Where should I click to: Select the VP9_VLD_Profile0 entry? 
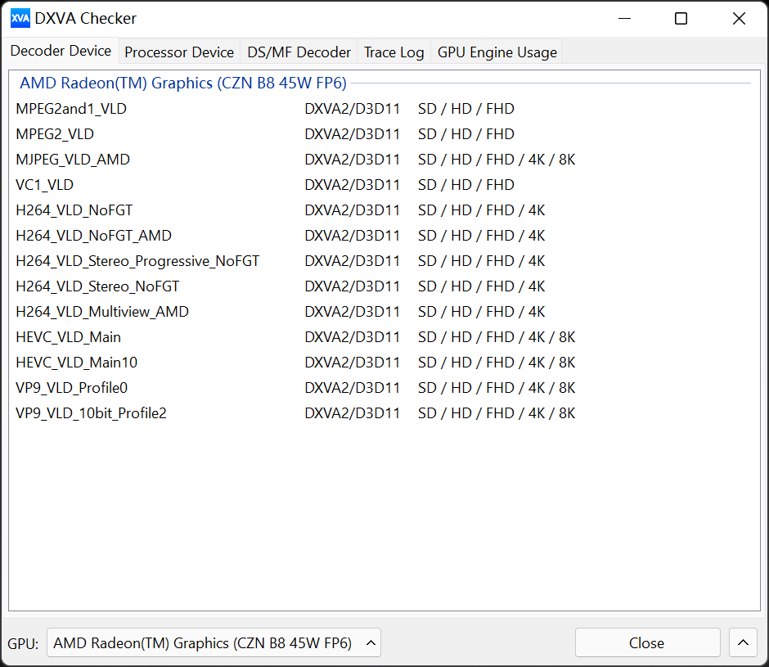point(72,388)
